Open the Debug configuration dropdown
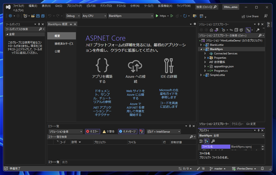This screenshot has height=175, width=276. (x=73, y=16)
